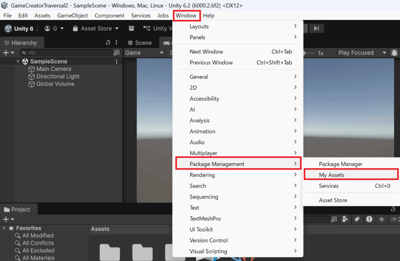Select Main Camera in the Hierarchy
Image resolution: width=400 pixels, height=261 pixels.
54,69
